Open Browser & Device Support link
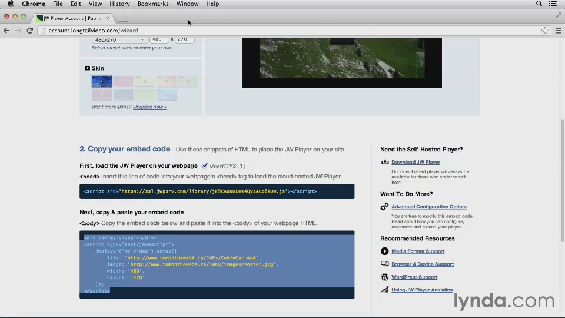The image size is (565, 318). [x=423, y=264]
